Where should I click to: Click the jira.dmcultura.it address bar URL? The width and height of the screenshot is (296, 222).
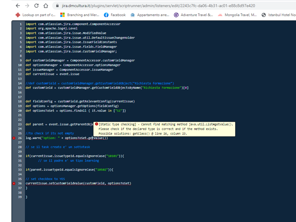coord(158,6)
